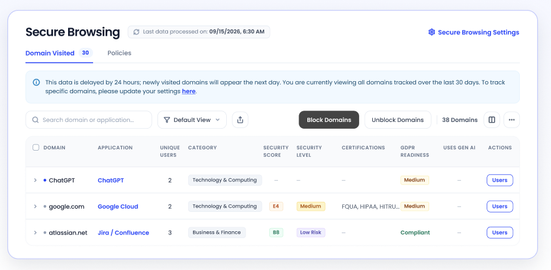551x270 pixels.
Task: Open the three-dot more options menu
Action: [511, 120]
